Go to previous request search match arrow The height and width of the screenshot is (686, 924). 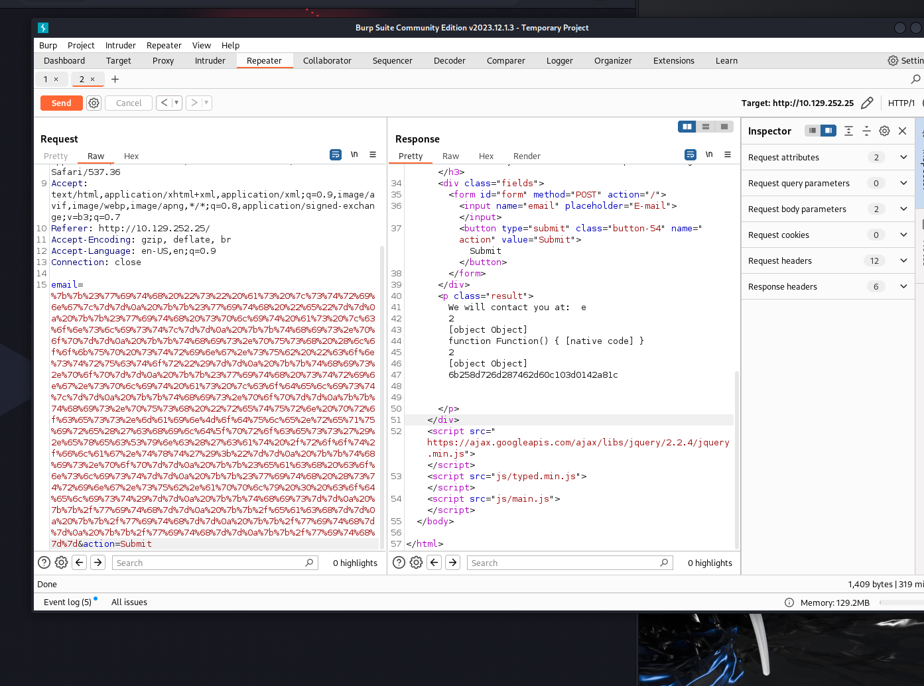click(x=80, y=563)
